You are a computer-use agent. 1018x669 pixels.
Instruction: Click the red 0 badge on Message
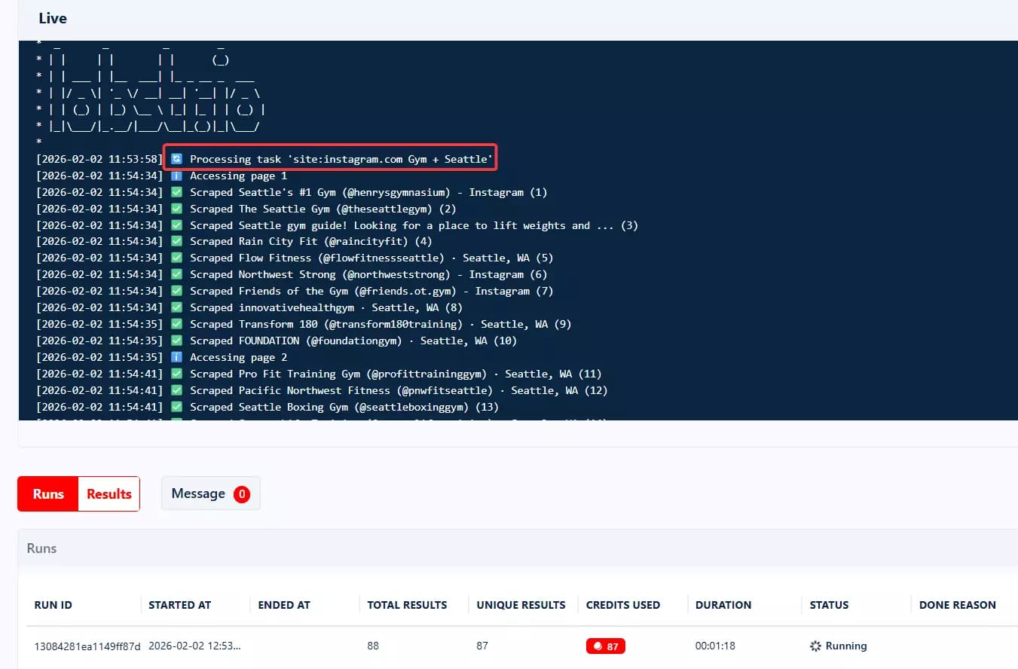pyautogui.click(x=241, y=494)
